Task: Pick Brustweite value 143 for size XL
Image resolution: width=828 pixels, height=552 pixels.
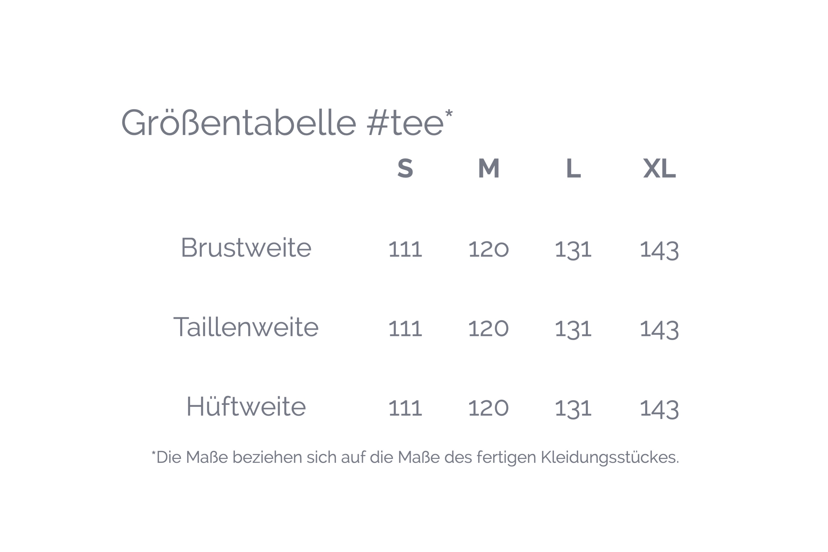Action: coord(659,250)
